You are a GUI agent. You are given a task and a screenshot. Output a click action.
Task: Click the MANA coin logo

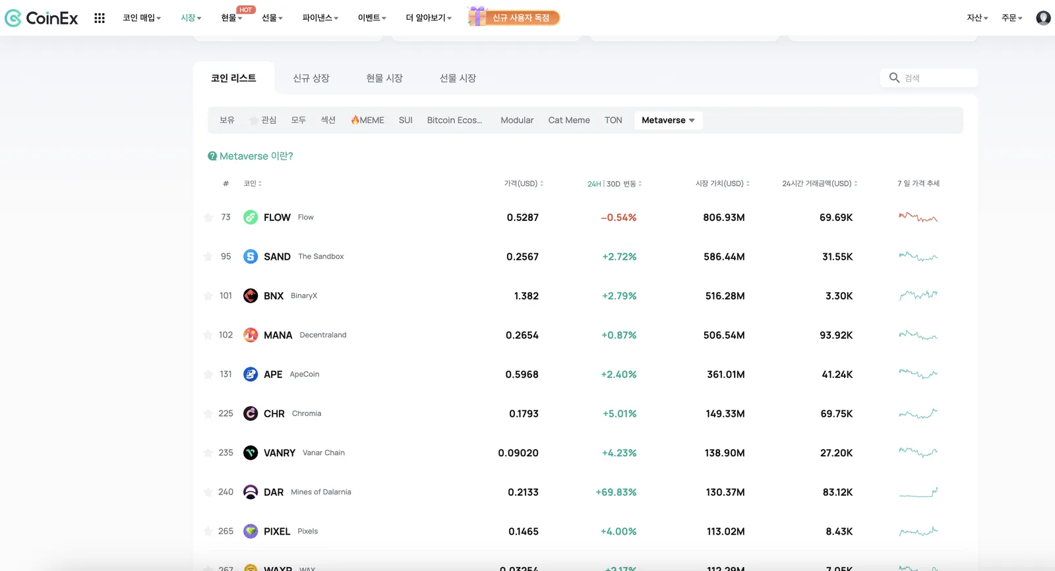coord(251,335)
